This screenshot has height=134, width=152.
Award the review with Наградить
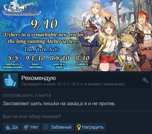click(90, 127)
